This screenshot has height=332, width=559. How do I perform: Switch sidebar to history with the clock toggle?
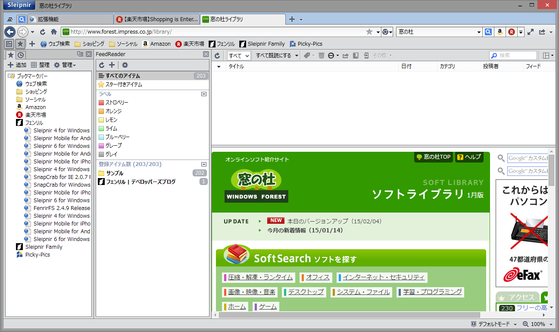20,55
